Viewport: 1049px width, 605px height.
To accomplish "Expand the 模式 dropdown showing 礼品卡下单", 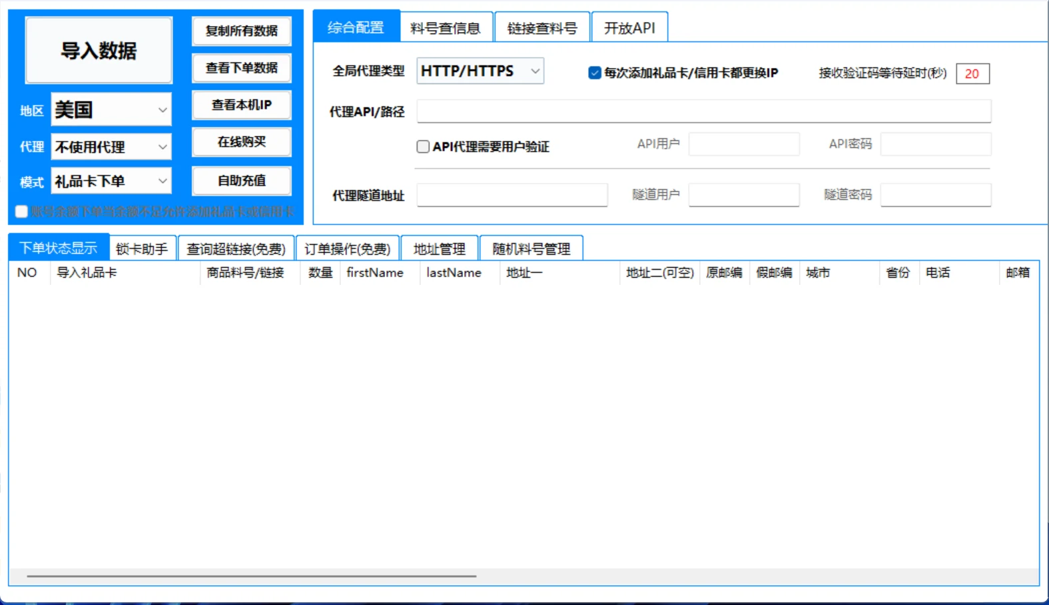I will point(111,181).
